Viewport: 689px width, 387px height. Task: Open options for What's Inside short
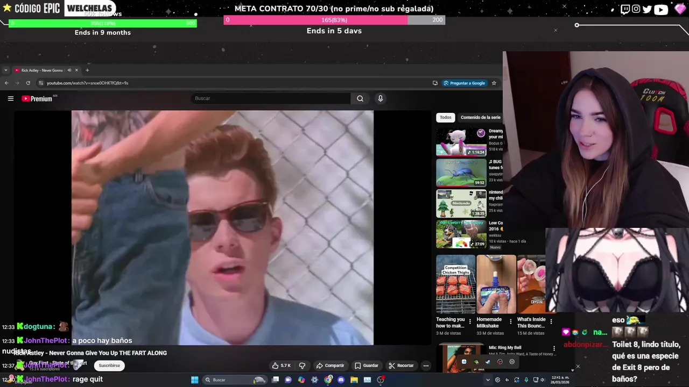pyautogui.click(x=551, y=322)
